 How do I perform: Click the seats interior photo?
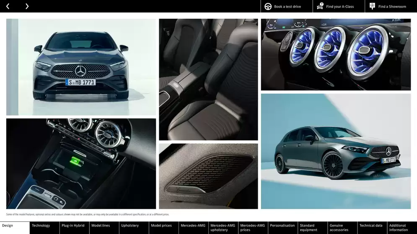click(x=209, y=79)
